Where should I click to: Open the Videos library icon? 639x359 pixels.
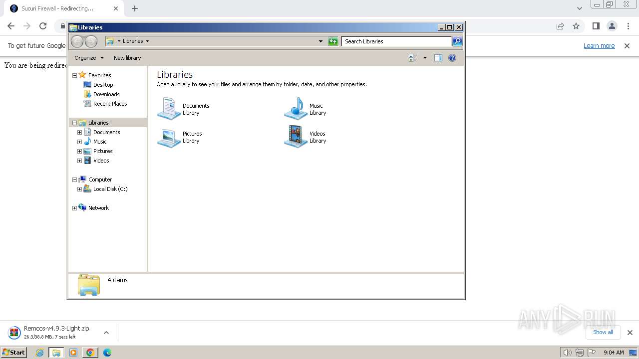click(296, 137)
